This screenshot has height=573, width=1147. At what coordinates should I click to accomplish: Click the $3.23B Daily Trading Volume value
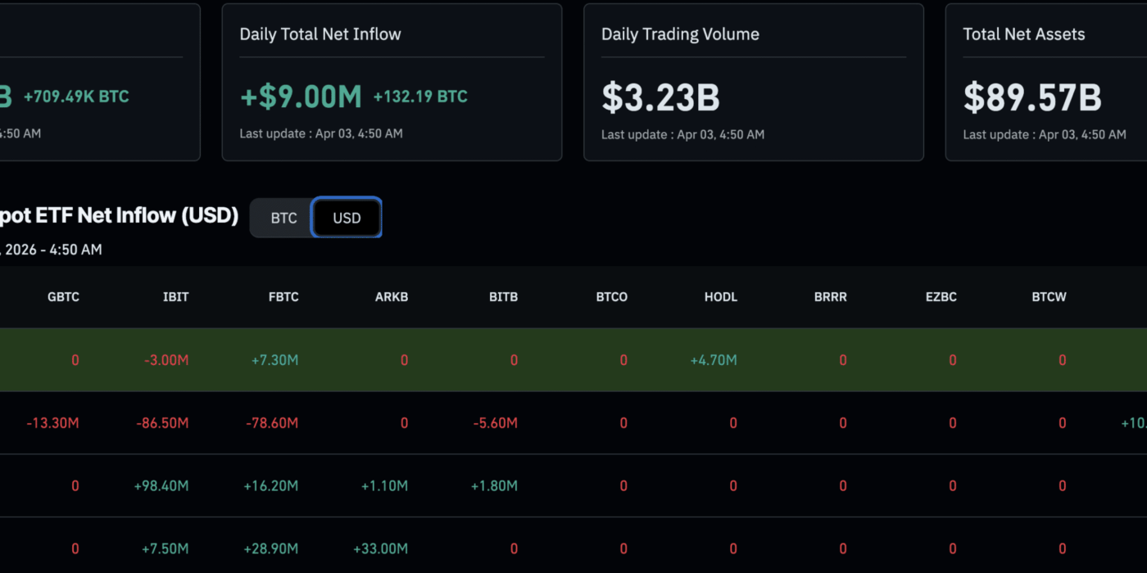[660, 97]
